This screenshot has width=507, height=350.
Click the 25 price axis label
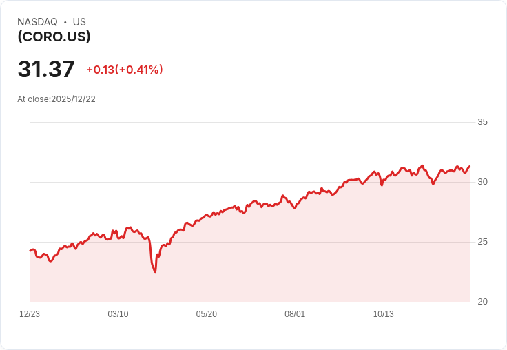pos(482,242)
